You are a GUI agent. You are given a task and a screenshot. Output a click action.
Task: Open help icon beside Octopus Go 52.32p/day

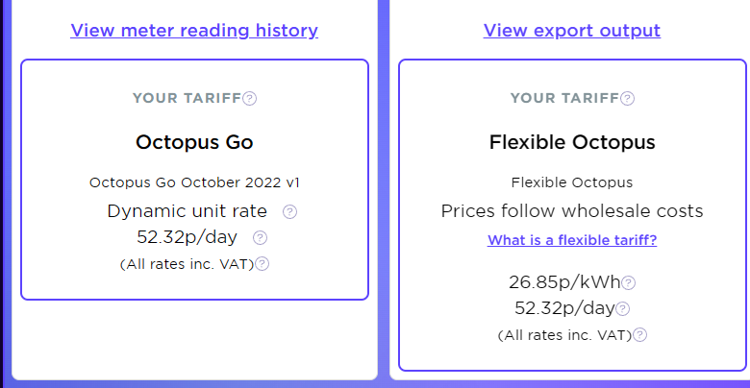tap(261, 237)
